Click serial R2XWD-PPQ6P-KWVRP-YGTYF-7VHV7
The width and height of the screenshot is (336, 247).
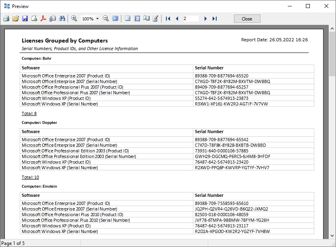coord(232,168)
